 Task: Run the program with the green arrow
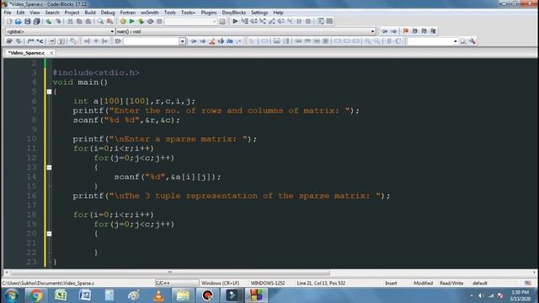coord(131,21)
